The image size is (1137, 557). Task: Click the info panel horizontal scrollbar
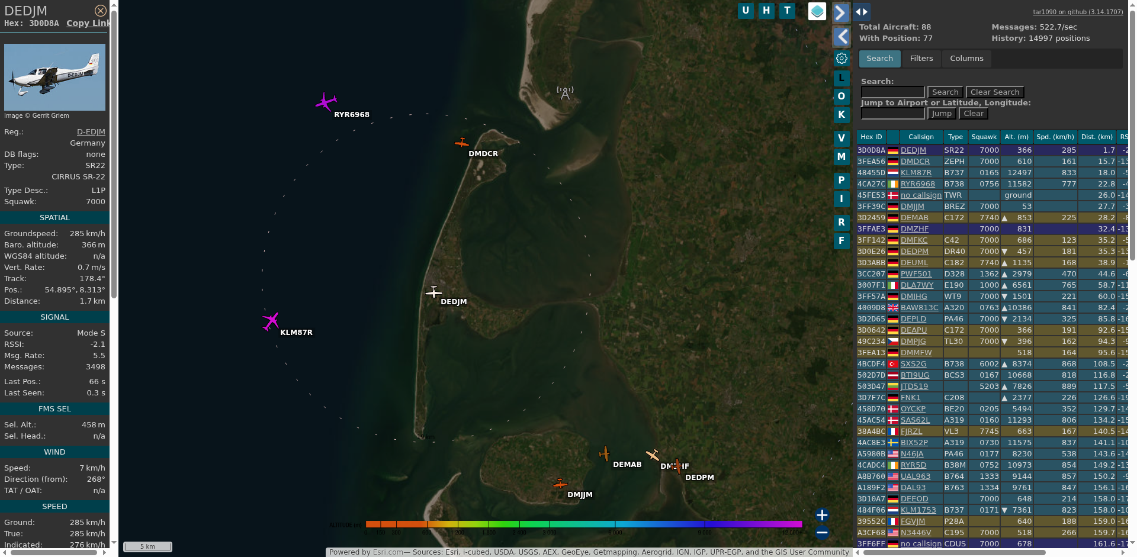[x=53, y=552]
